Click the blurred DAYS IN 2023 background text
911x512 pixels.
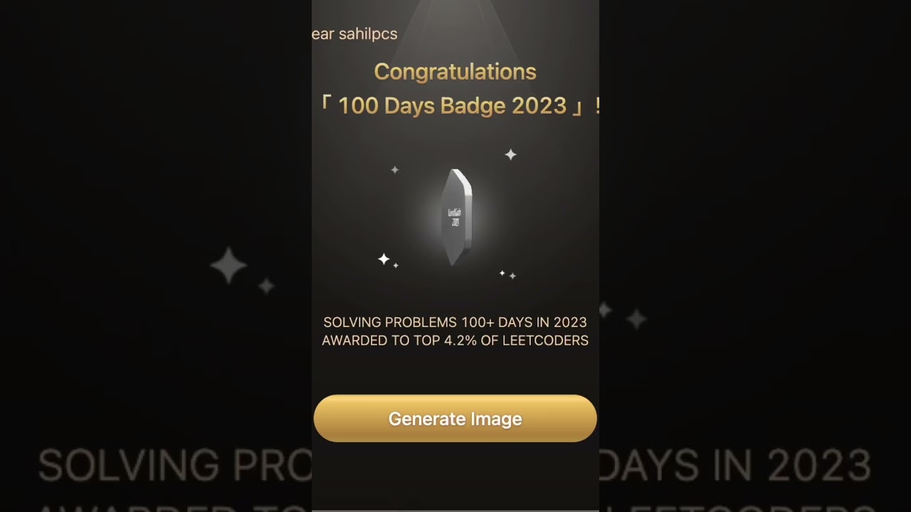click(736, 466)
